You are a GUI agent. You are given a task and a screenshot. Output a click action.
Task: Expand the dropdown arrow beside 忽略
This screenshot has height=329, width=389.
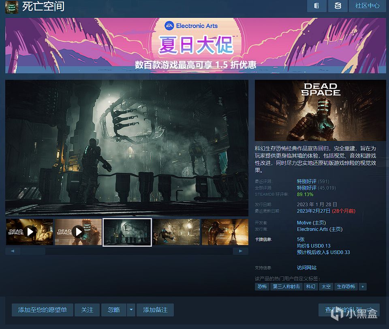click(131, 310)
